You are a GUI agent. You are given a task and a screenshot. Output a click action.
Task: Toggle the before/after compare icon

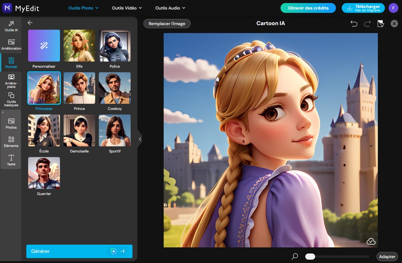coord(381,24)
